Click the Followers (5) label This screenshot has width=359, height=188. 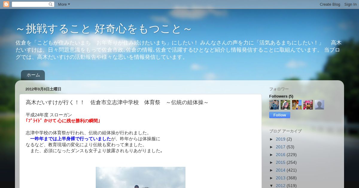pos(281,96)
